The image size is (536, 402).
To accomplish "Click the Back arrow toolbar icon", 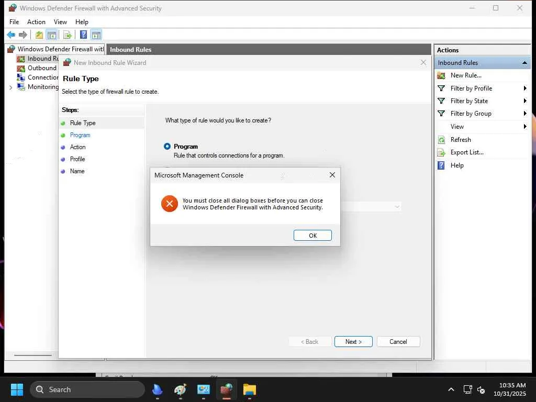I will (x=11, y=35).
